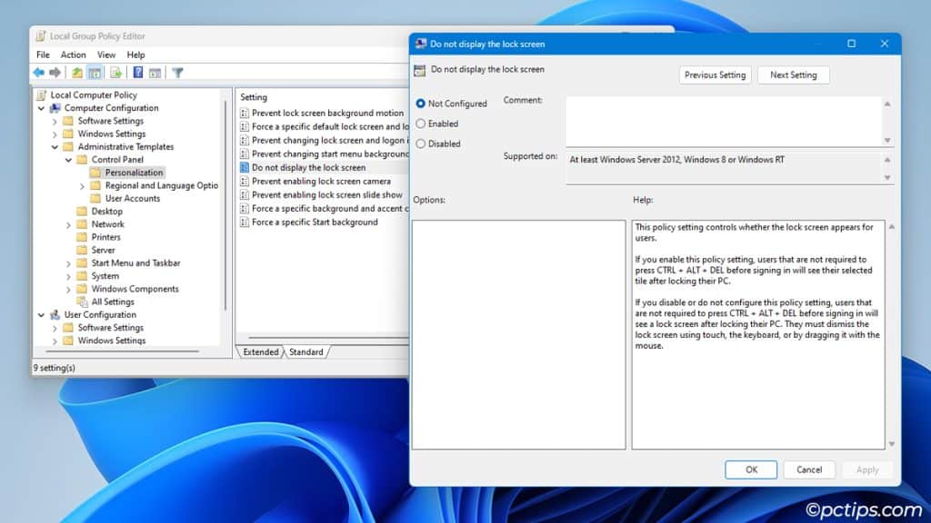Viewport: 931px width, 523px height.
Task: Click the Back arrow in the toolbar
Action: (38, 73)
